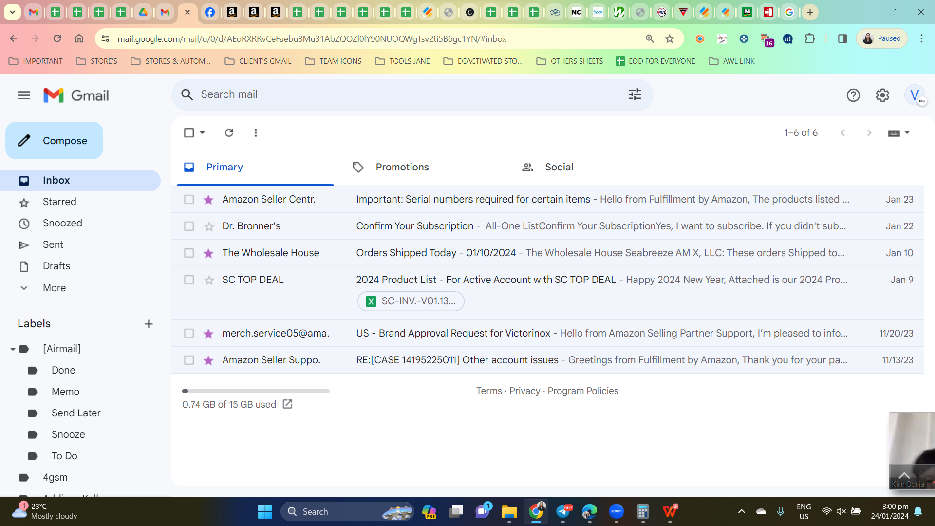Open the Drafts folder
The width and height of the screenshot is (935, 526).
coord(80,266)
